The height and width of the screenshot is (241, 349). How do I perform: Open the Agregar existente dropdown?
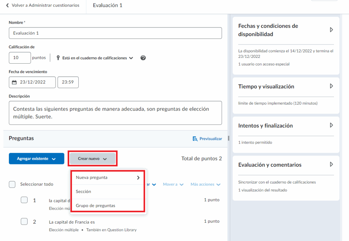click(36, 159)
